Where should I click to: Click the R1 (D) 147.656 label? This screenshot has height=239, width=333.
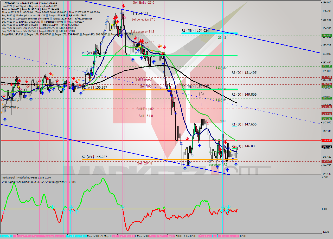click(244, 124)
